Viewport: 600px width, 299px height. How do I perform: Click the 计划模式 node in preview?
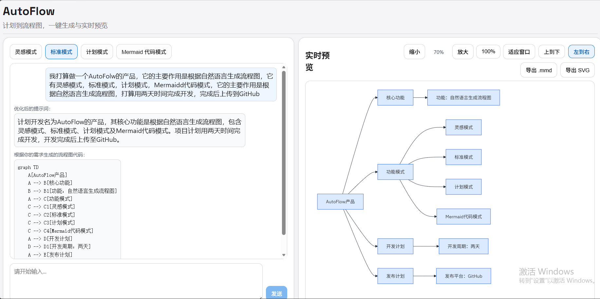point(463,187)
